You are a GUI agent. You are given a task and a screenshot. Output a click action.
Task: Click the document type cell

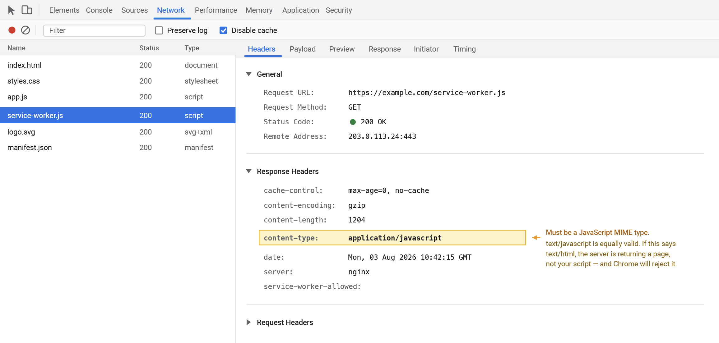pos(201,65)
